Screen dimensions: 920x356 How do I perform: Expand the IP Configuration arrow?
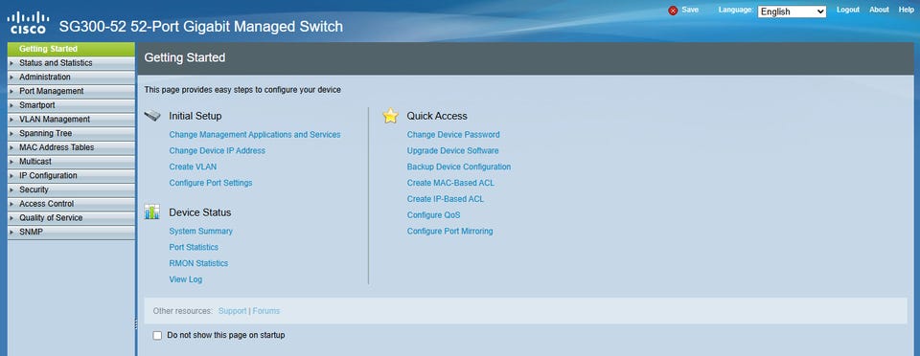pos(11,175)
